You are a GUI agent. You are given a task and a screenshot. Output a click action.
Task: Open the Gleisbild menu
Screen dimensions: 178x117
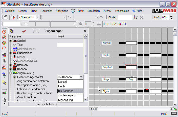pyautogui.click(x=10, y=11)
